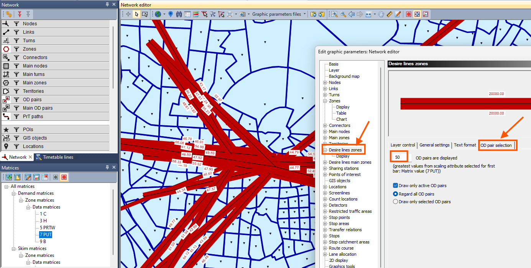Click the OD pairs count input field
This screenshot has height=268, width=531.
[x=401, y=158]
